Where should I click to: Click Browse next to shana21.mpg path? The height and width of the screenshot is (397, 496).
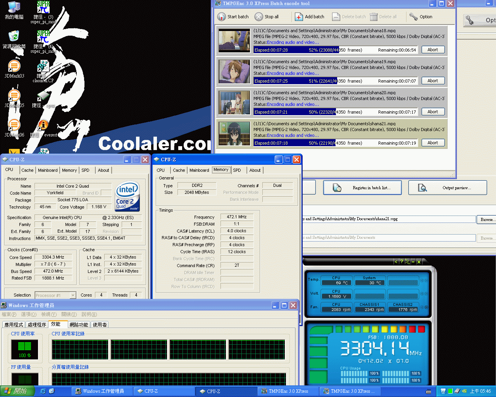[x=486, y=219]
